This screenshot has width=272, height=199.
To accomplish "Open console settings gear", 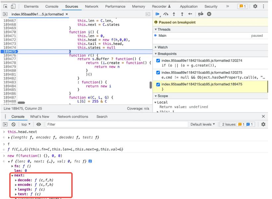I will coord(263,124).
